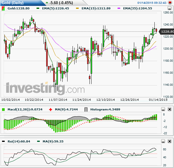Image resolution: width=174 pixels, height=168 pixels.
Task: Close the RSI indicator panel
Action: click(x=170, y=141)
